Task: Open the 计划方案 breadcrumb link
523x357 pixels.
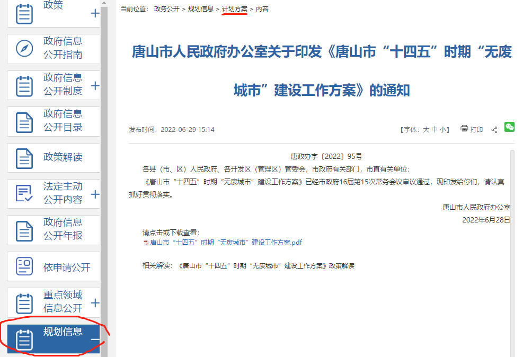Action: pos(234,8)
